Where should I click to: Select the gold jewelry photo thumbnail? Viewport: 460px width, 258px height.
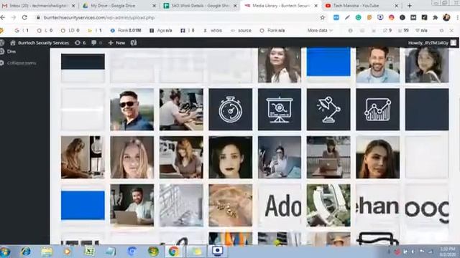(230, 206)
